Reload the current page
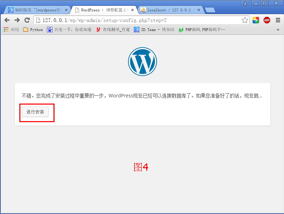 [x=27, y=20]
